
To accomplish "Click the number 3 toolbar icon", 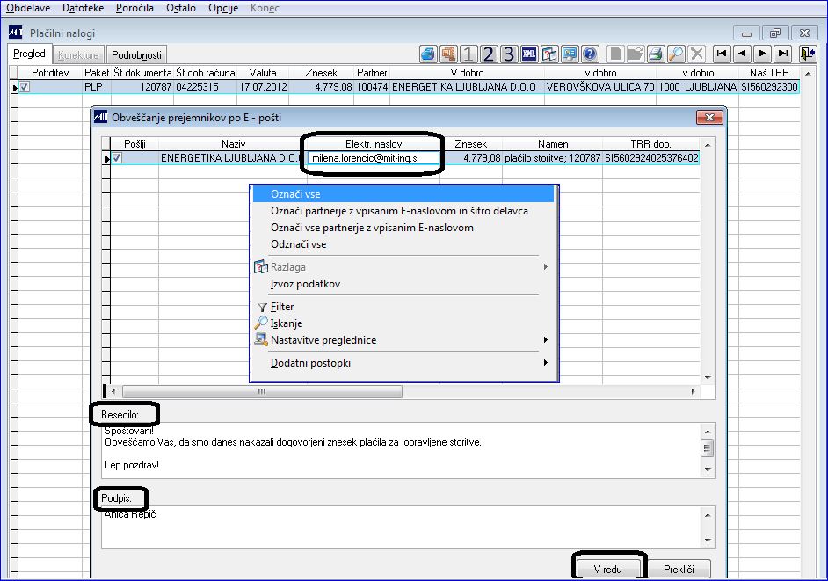I will (x=509, y=54).
